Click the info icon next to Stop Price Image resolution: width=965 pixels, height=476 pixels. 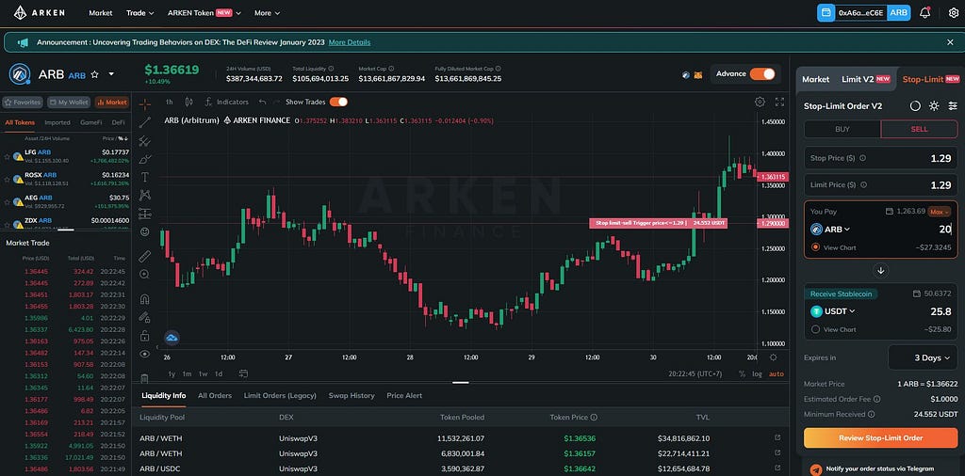click(x=862, y=158)
